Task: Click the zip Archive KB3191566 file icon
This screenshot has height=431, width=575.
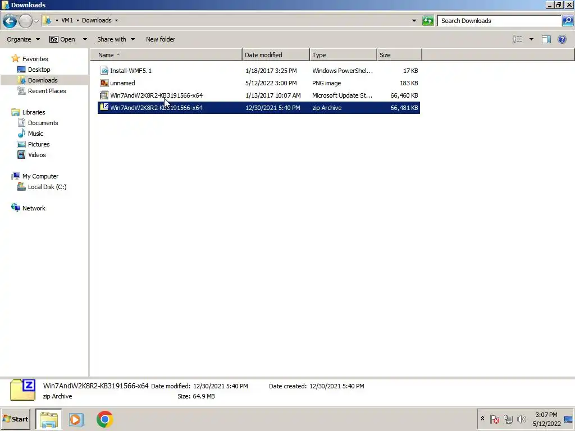Action: tap(104, 107)
